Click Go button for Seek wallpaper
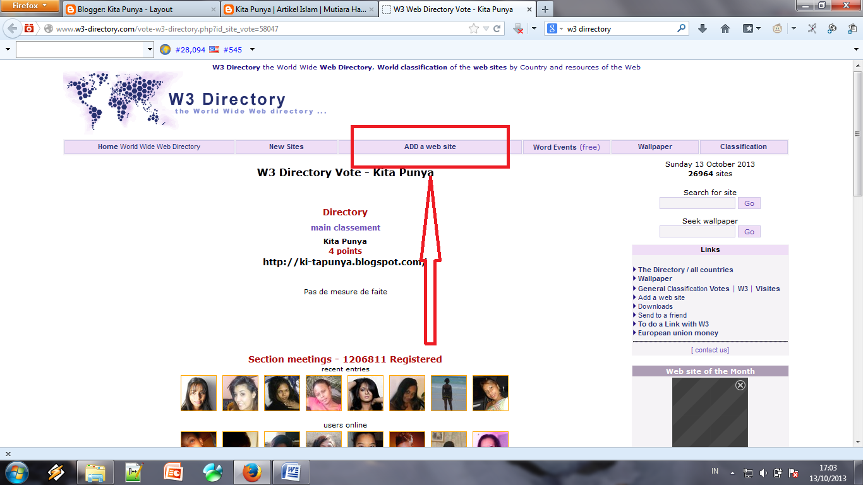This screenshot has width=863, height=485. coord(749,232)
